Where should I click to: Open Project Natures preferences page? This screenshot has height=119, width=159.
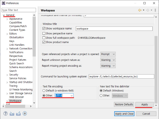18,60
